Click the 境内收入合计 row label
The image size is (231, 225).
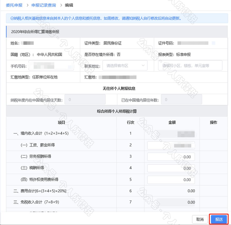pyautogui.click(x=41, y=133)
